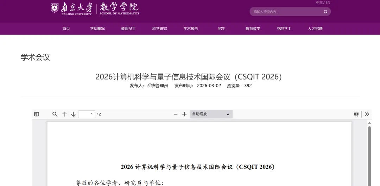This screenshot has width=380, height=186.
Task: Go to next PDF page arrow
Action: point(73,114)
